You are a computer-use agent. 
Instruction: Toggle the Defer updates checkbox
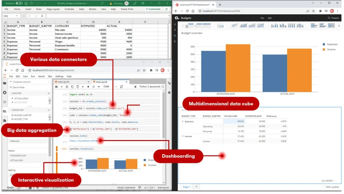323,187
